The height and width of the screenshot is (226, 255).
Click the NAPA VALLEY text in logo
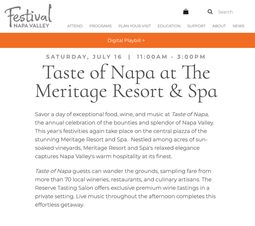coord(31,26)
